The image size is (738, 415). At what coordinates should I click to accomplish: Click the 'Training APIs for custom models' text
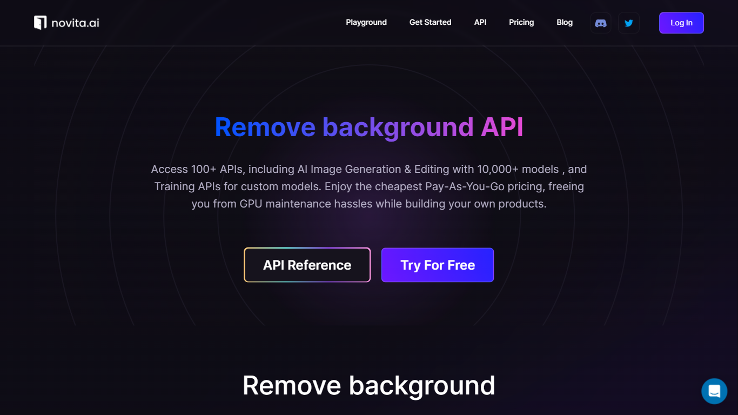tap(237, 186)
